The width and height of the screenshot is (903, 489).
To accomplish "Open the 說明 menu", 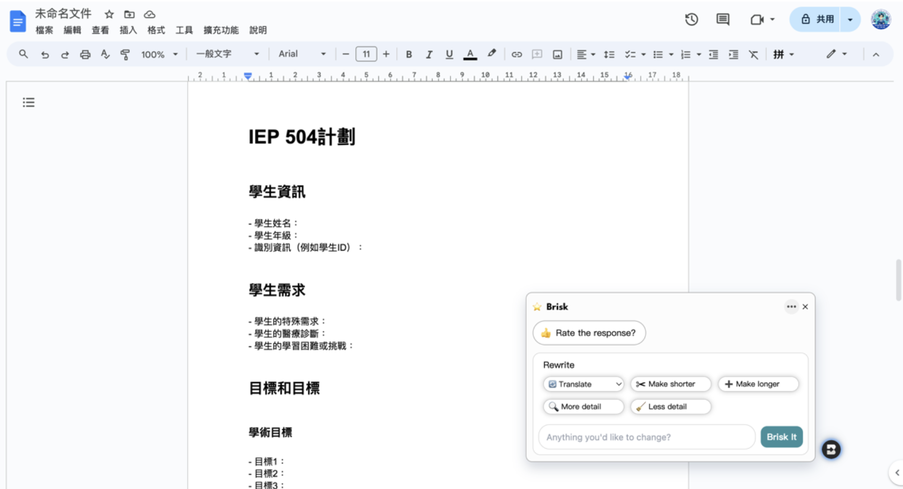I will click(258, 30).
